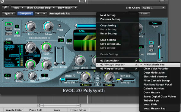Click the Resonance knob
This screenshot has height=112, width=181.
[46, 65]
